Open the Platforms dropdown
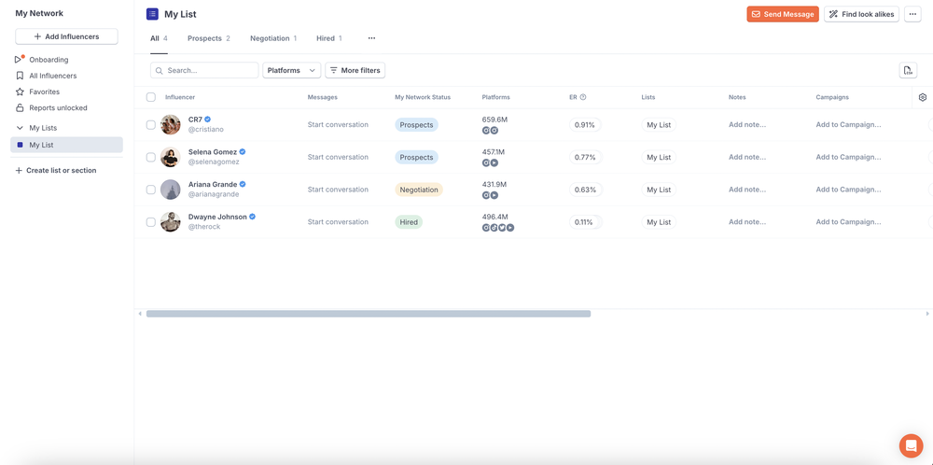 (x=291, y=70)
